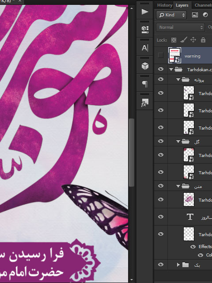
Task: Lock transparent pixels icon
Action: click(174, 40)
